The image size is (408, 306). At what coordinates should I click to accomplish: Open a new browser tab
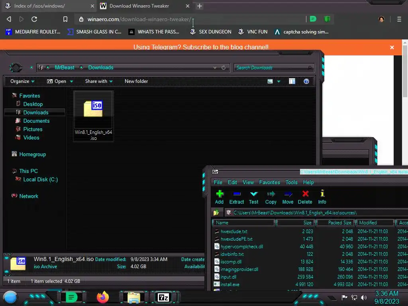[199, 6]
